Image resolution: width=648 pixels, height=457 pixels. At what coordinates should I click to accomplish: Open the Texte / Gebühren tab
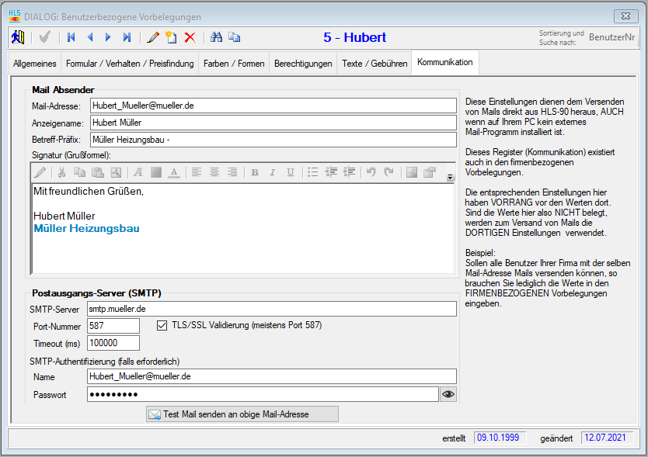(375, 64)
